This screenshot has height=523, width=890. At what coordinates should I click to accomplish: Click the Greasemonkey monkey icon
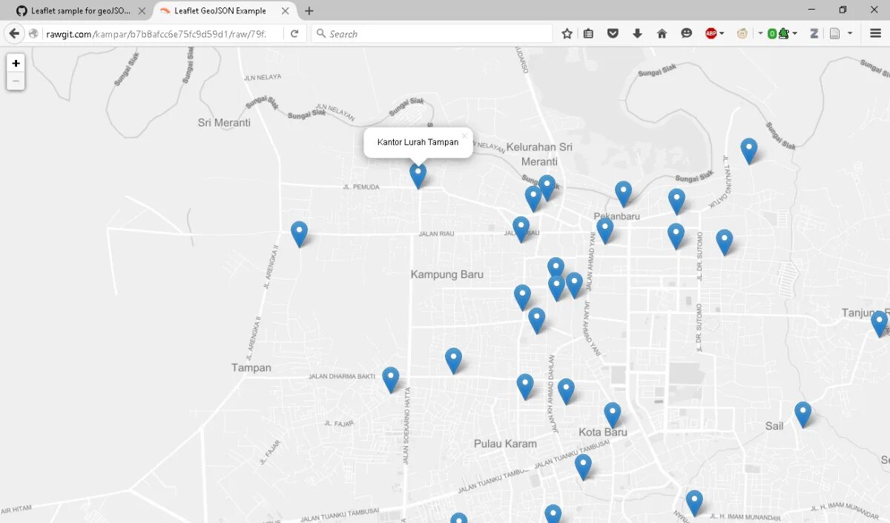(742, 33)
